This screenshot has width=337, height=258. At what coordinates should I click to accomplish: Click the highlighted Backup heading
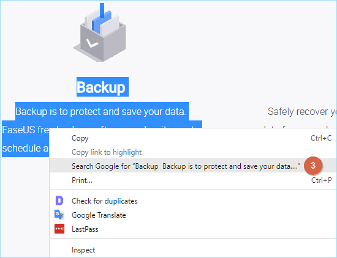[x=102, y=87]
